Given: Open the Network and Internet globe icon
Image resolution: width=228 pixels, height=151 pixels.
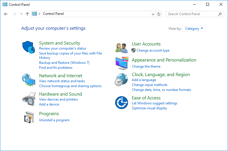Looking at the screenshot, I should pyautogui.click(x=29, y=80).
